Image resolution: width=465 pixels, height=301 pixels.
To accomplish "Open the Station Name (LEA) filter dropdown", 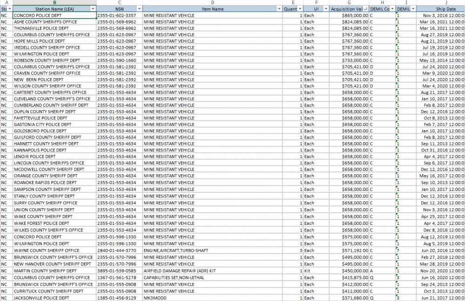I will pyautogui.click(x=93, y=9).
